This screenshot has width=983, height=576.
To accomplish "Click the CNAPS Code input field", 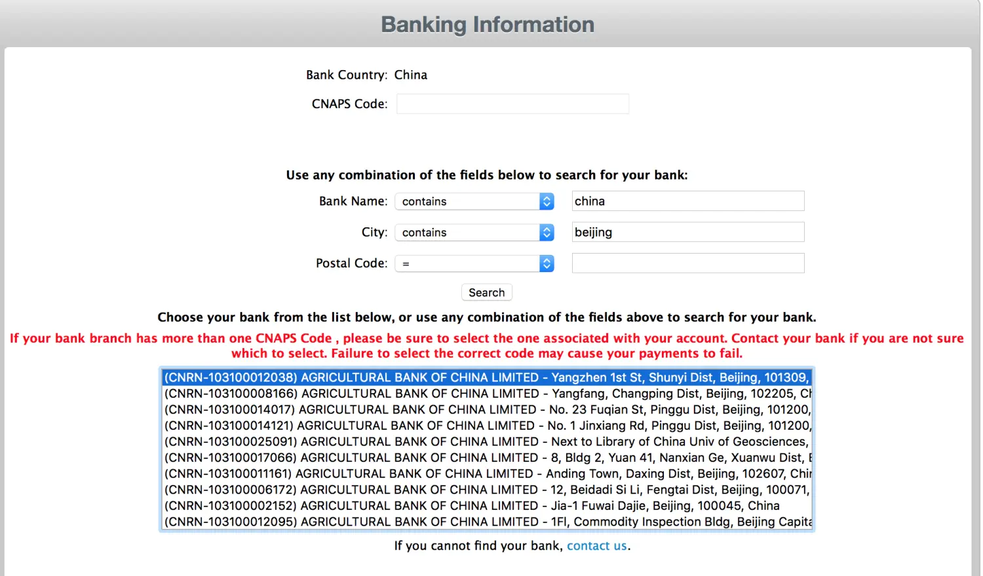I will (512, 104).
